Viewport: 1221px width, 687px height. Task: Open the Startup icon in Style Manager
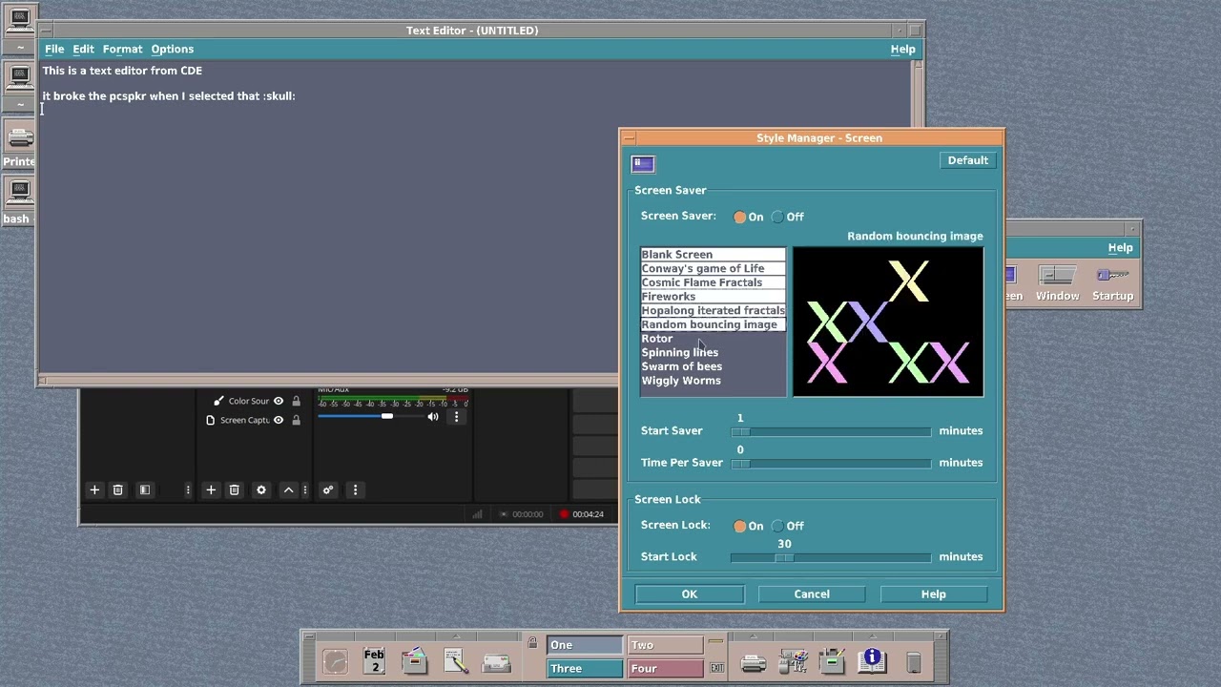[1112, 284]
